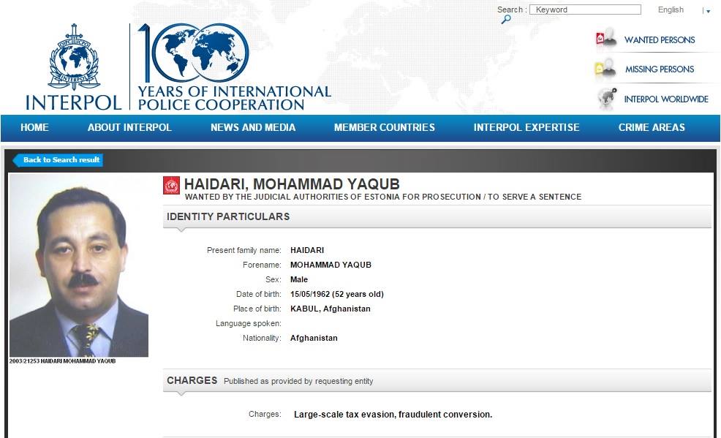Open the English language dropdown
The image size is (721, 438).
[671, 10]
